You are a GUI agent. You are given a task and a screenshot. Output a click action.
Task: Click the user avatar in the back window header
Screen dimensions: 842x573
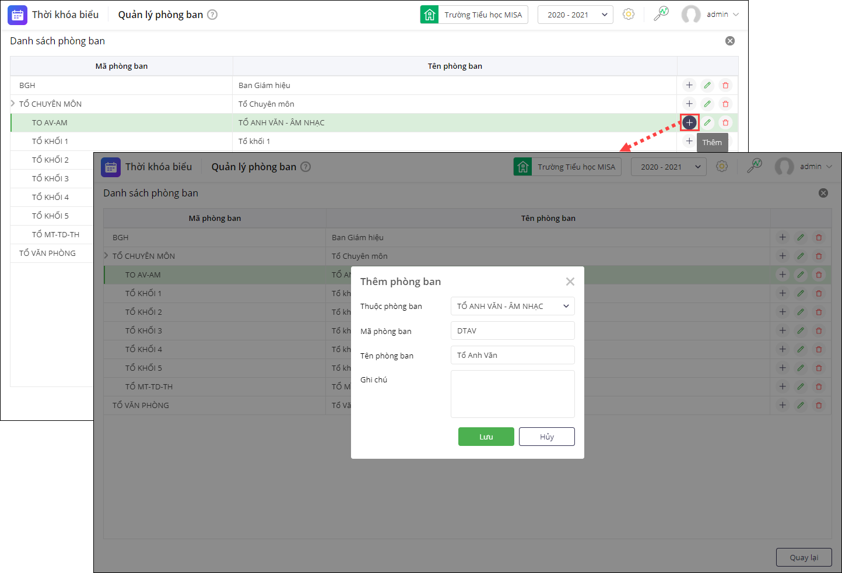[691, 15]
